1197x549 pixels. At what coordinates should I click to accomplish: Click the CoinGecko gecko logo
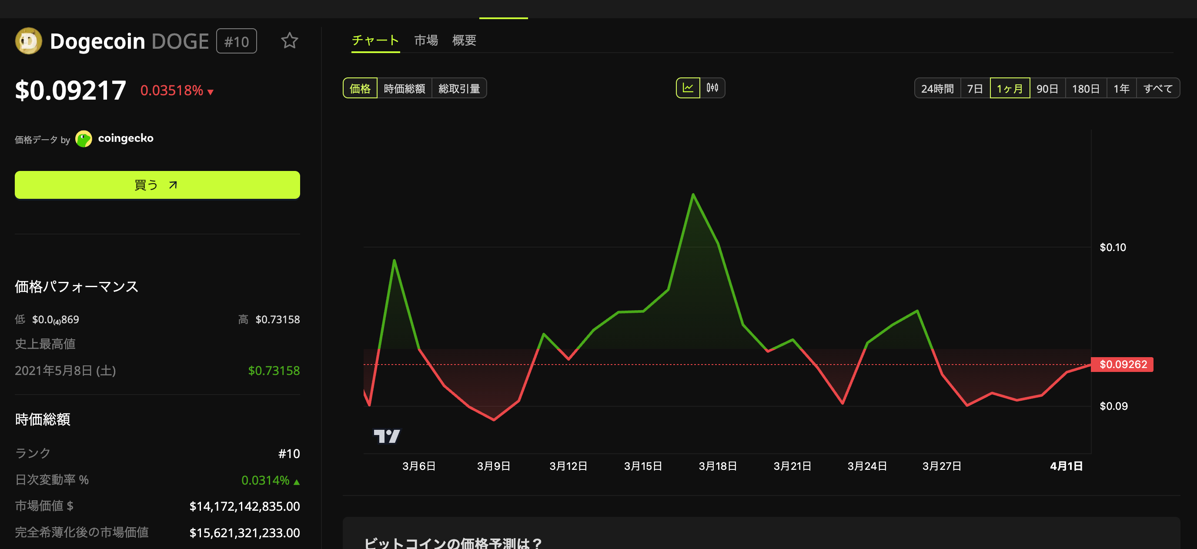click(x=84, y=138)
